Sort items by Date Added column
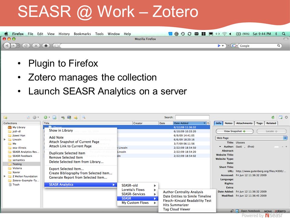 190,123
